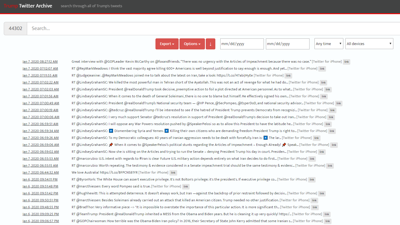Viewport: 400px width, 225px height.
Task: Open the Trump Twitter Archive home link
Action: pos(28,6)
